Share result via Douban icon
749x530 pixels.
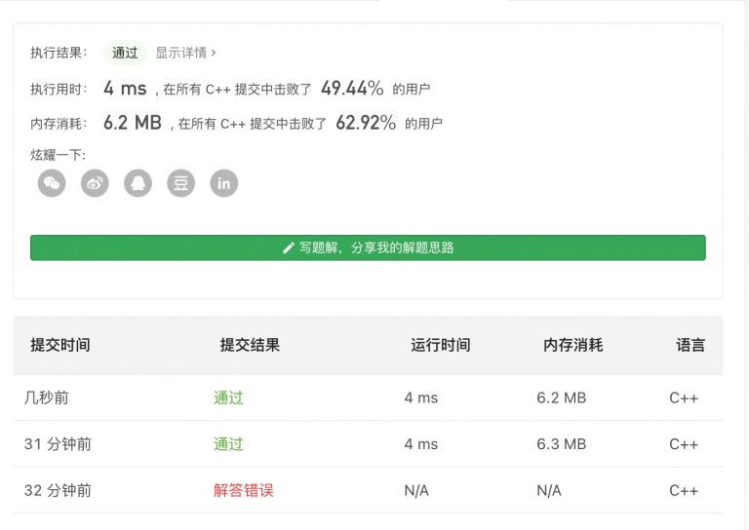click(x=181, y=183)
